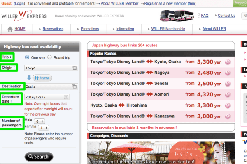Select the Round trip option
The width and height of the screenshot is (247, 164).
point(49,57)
